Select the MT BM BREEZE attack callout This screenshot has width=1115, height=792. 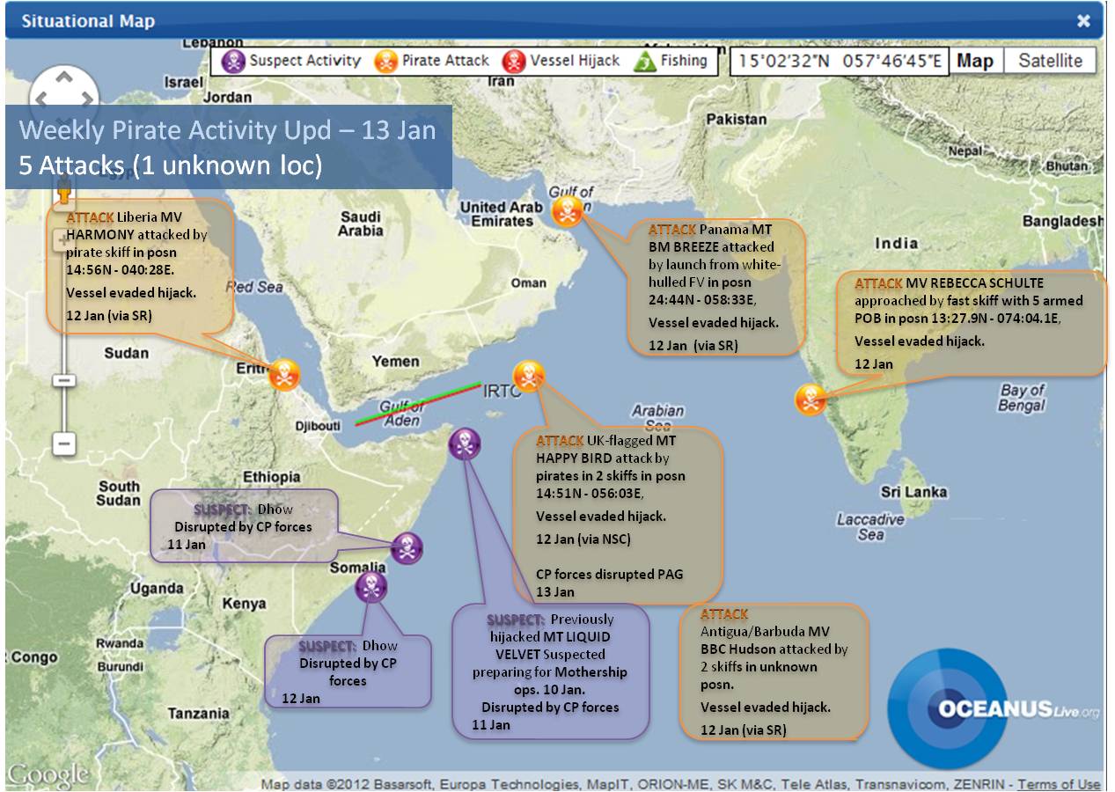tap(716, 287)
